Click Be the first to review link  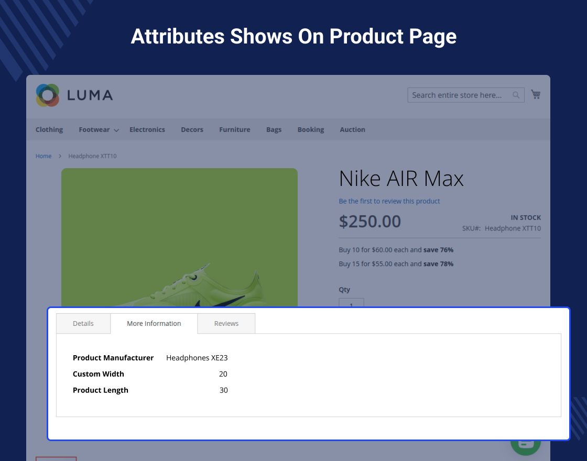389,201
